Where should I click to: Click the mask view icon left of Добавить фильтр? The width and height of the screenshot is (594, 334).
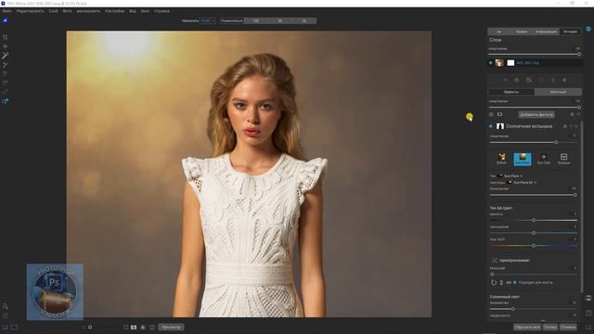tap(499, 114)
